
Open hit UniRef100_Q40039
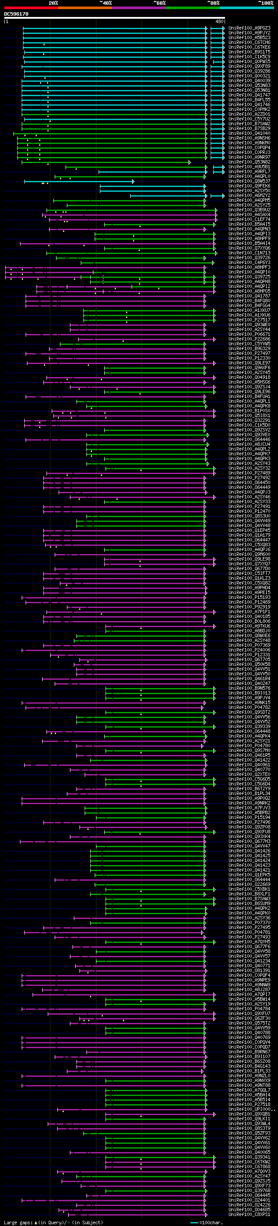point(249,80)
